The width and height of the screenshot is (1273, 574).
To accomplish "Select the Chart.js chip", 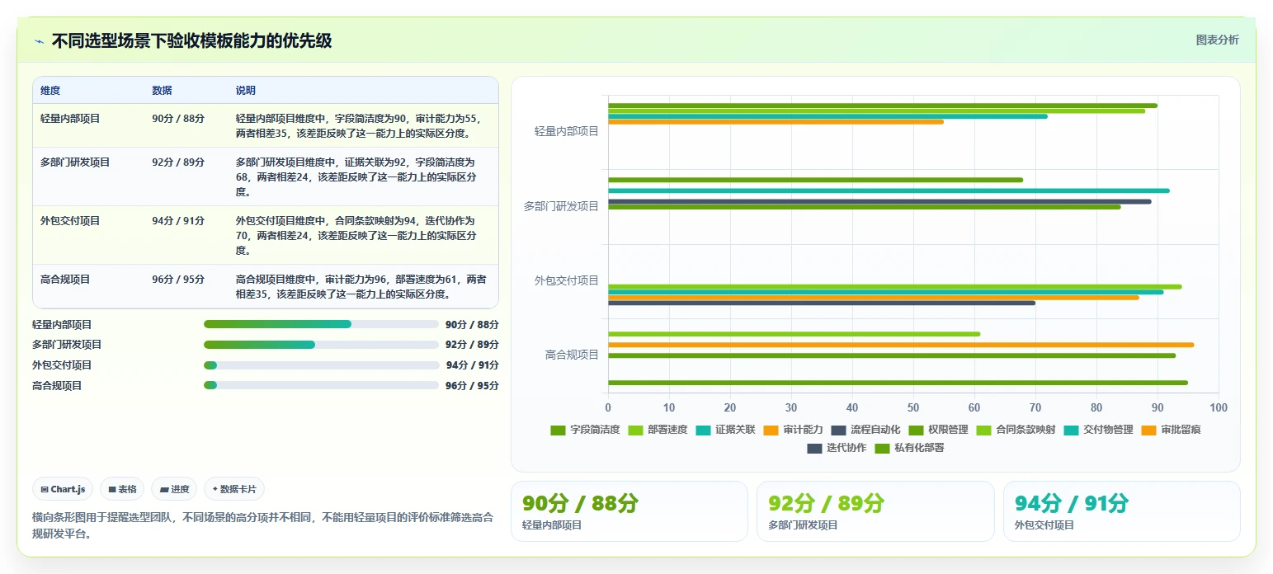I will (x=64, y=489).
